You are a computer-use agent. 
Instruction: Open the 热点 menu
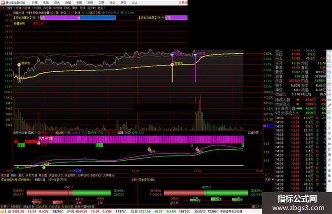(x=123, y=3)
